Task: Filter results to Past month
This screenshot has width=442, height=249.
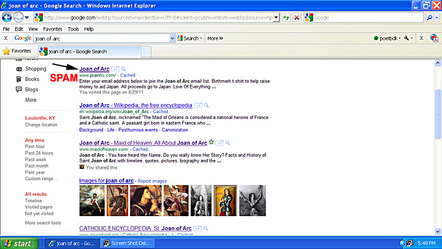Action: click(37, 166)
